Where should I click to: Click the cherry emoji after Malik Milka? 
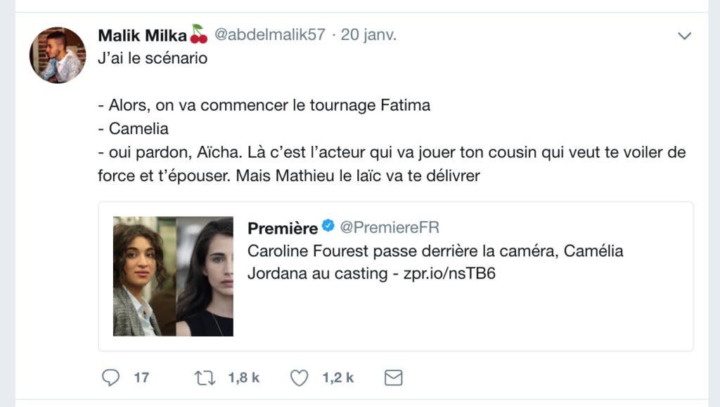199,34
